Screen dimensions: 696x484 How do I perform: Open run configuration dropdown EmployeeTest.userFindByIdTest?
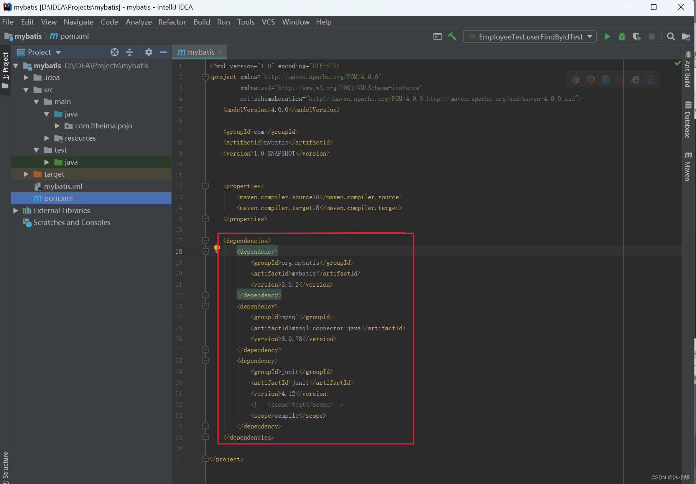point(530,37)
